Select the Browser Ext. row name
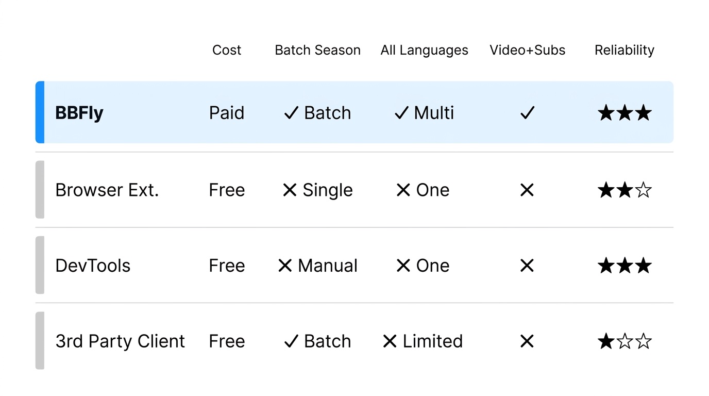The height and width of the screenshot is (396, 709). 107,190
